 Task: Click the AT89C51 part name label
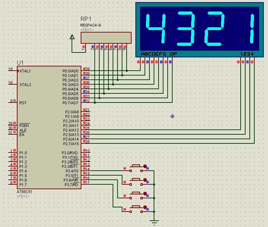pos(25,192)
